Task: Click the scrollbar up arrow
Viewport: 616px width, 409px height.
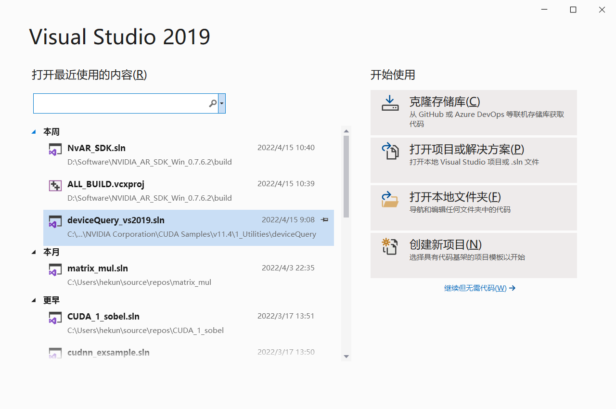Action: (346, 130)
